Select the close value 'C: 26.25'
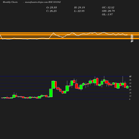 [51, 11]
